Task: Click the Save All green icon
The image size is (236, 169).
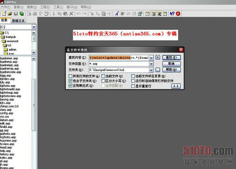Action: 22,14
